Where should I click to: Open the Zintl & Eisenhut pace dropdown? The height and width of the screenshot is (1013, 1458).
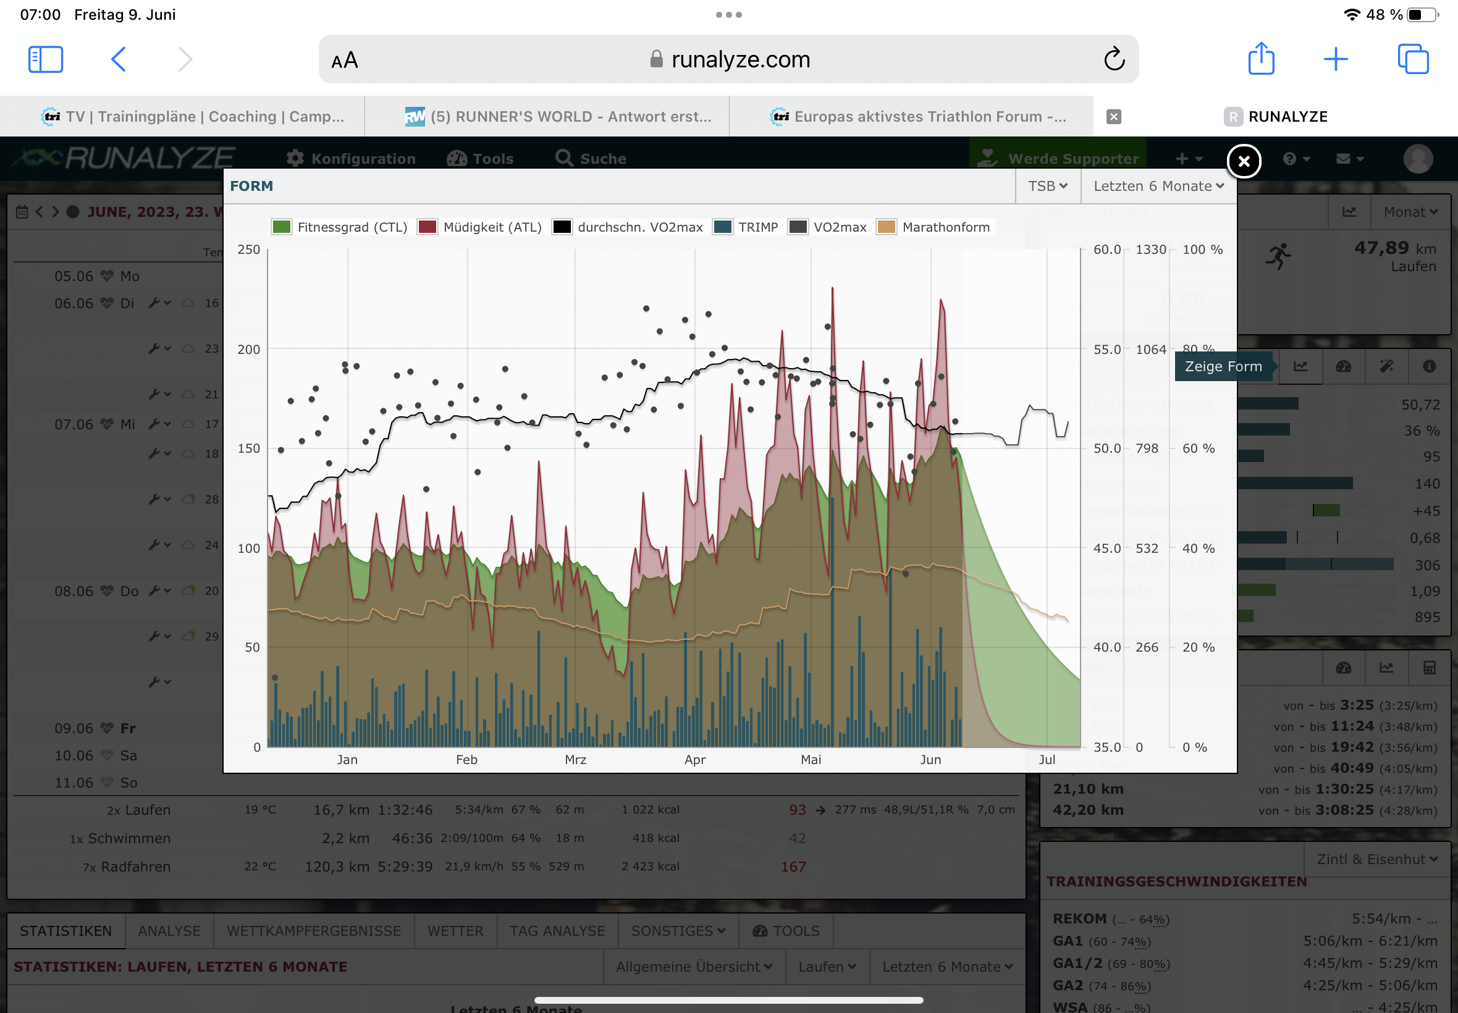1376,859
